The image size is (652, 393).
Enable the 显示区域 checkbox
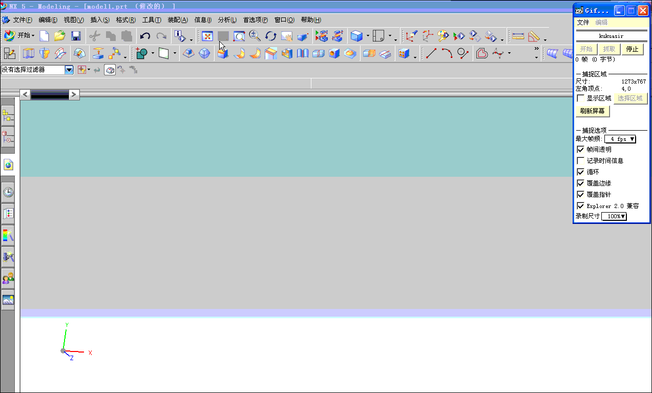click(580, 98)
